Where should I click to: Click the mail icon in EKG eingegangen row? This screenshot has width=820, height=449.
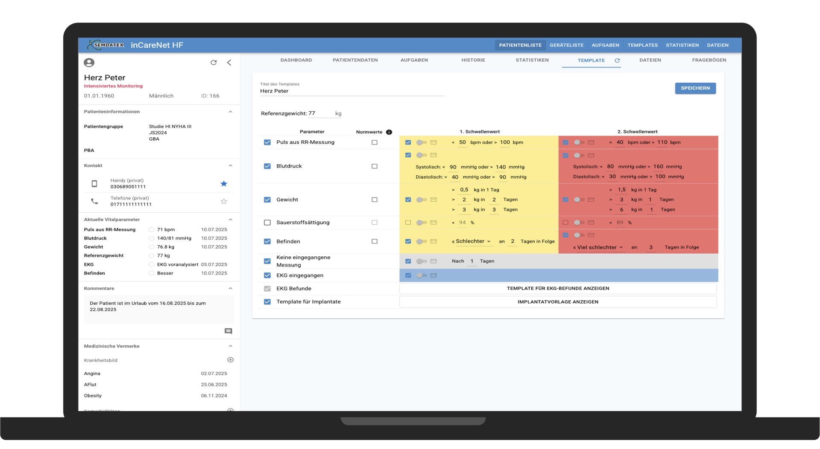[x=433, y=275]
